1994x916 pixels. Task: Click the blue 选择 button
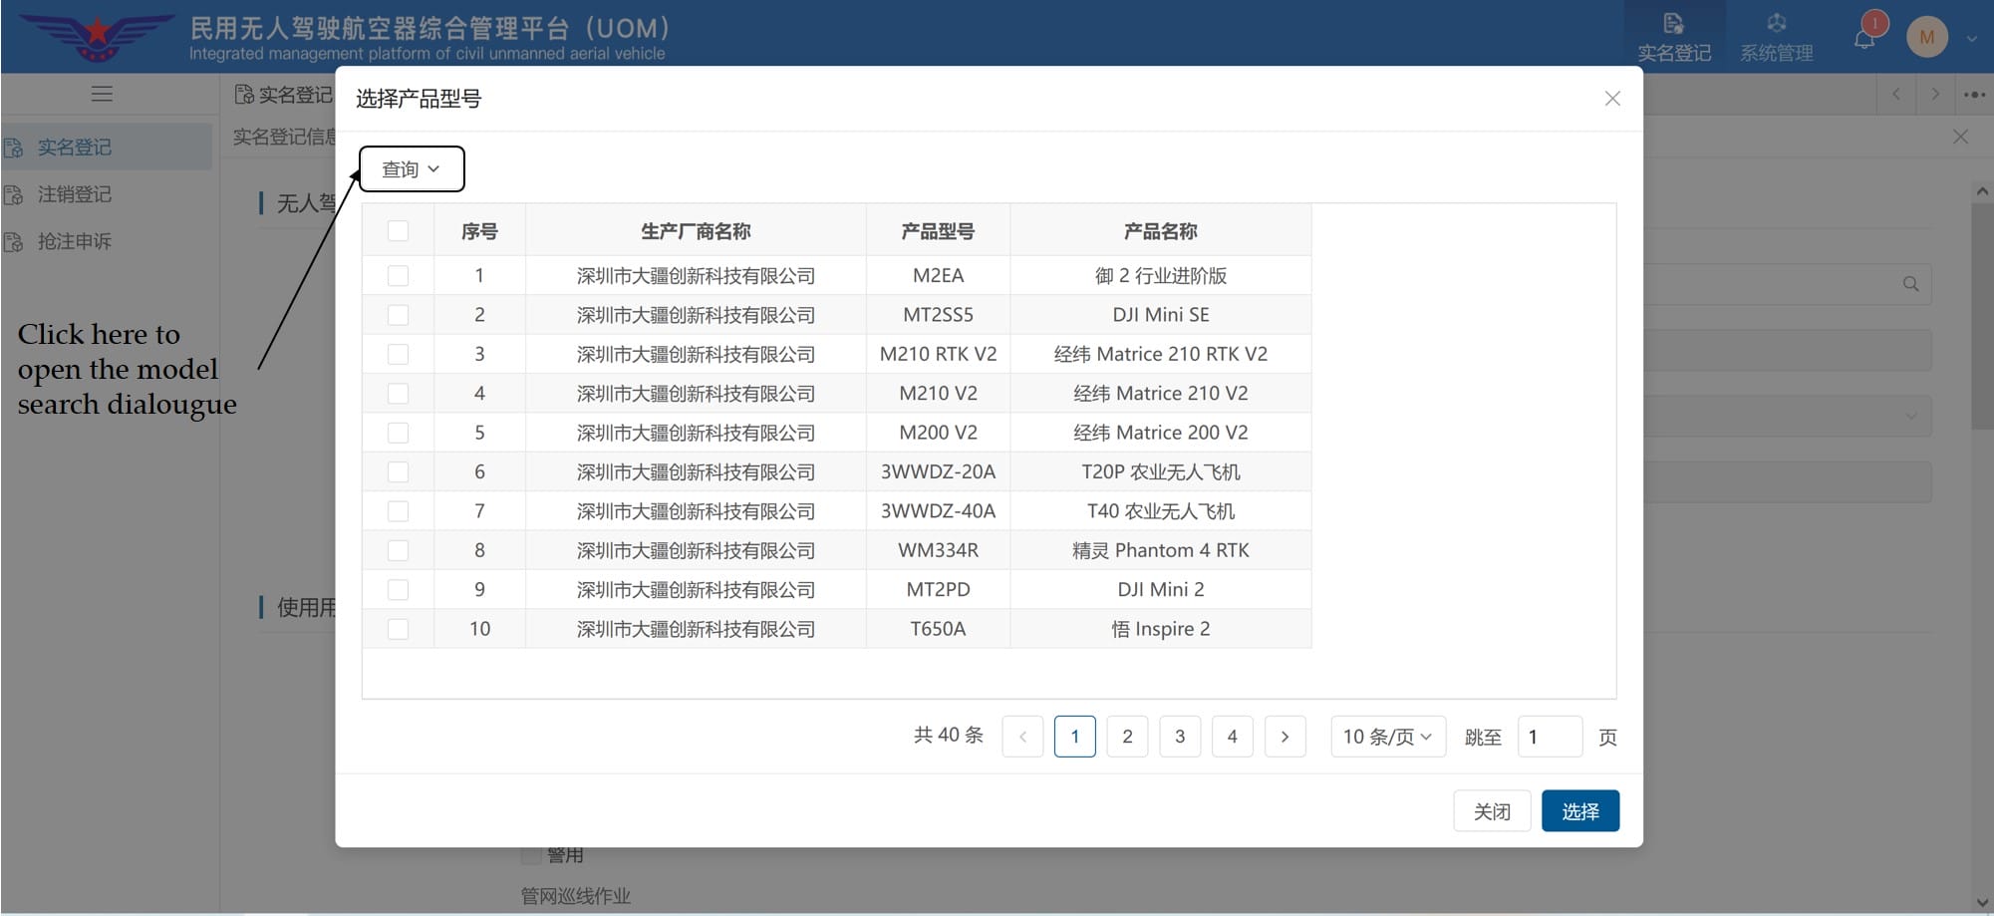click(1580, 811)
